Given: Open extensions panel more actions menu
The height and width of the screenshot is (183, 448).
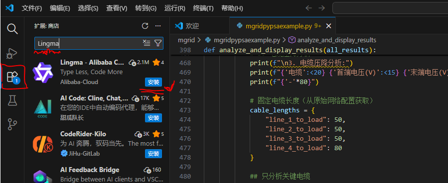Looking at the screenshot, I should [158, 26].
